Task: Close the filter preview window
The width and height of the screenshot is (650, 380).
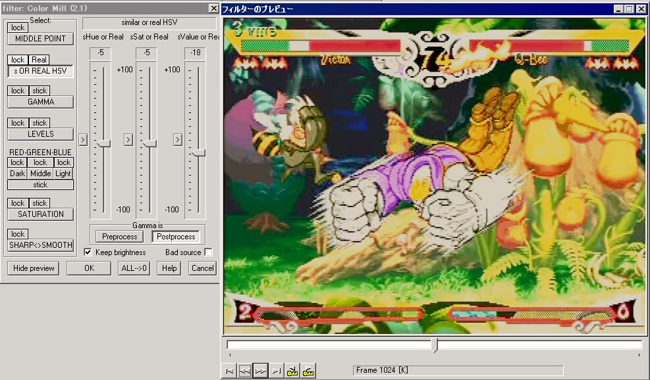Action: point(641,9)
